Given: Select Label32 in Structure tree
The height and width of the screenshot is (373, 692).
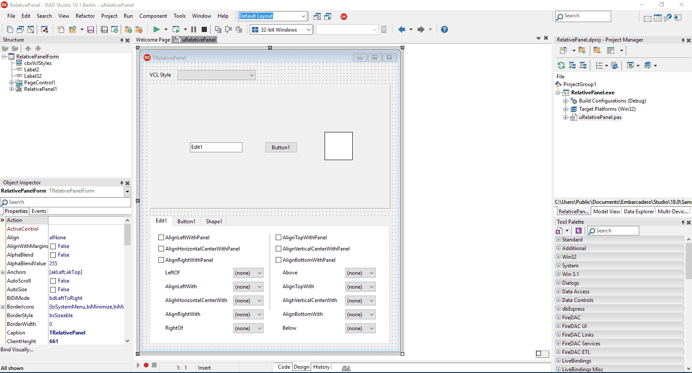Looking at the screenshot, I should [33, 76].
